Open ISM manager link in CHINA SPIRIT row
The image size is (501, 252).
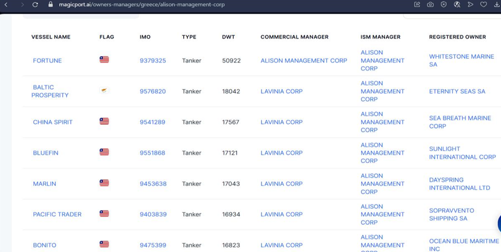[383, 122]
